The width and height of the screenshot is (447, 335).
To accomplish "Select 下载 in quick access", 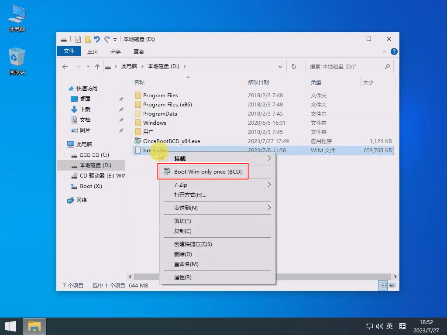I will click(x=81, y=109).
